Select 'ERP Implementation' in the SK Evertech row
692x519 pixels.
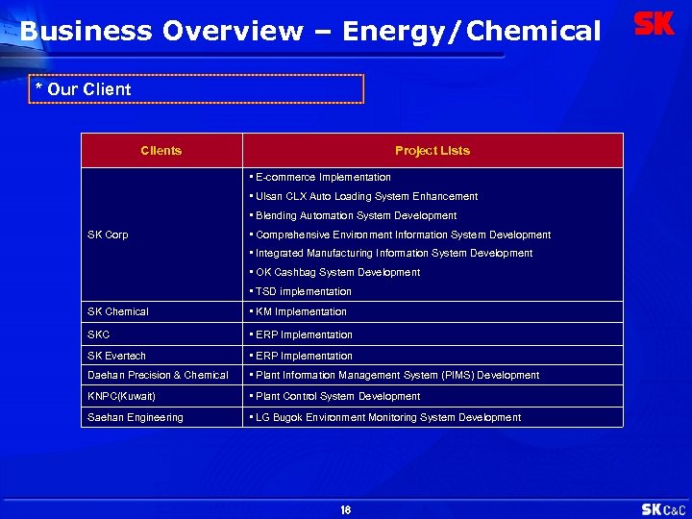coord(432,356)
